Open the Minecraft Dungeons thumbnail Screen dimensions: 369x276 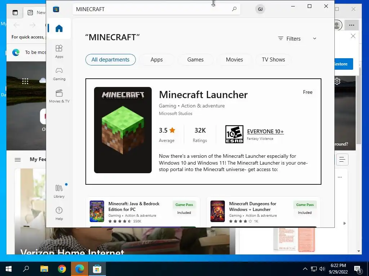pyautogui.click(x=217, y=211)
